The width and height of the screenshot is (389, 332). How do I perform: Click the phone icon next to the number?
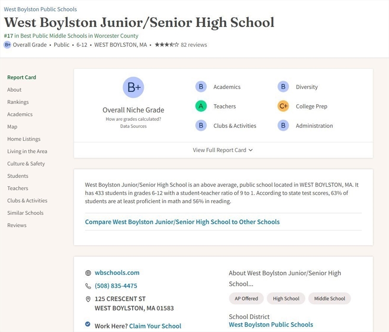coord(88,286)
